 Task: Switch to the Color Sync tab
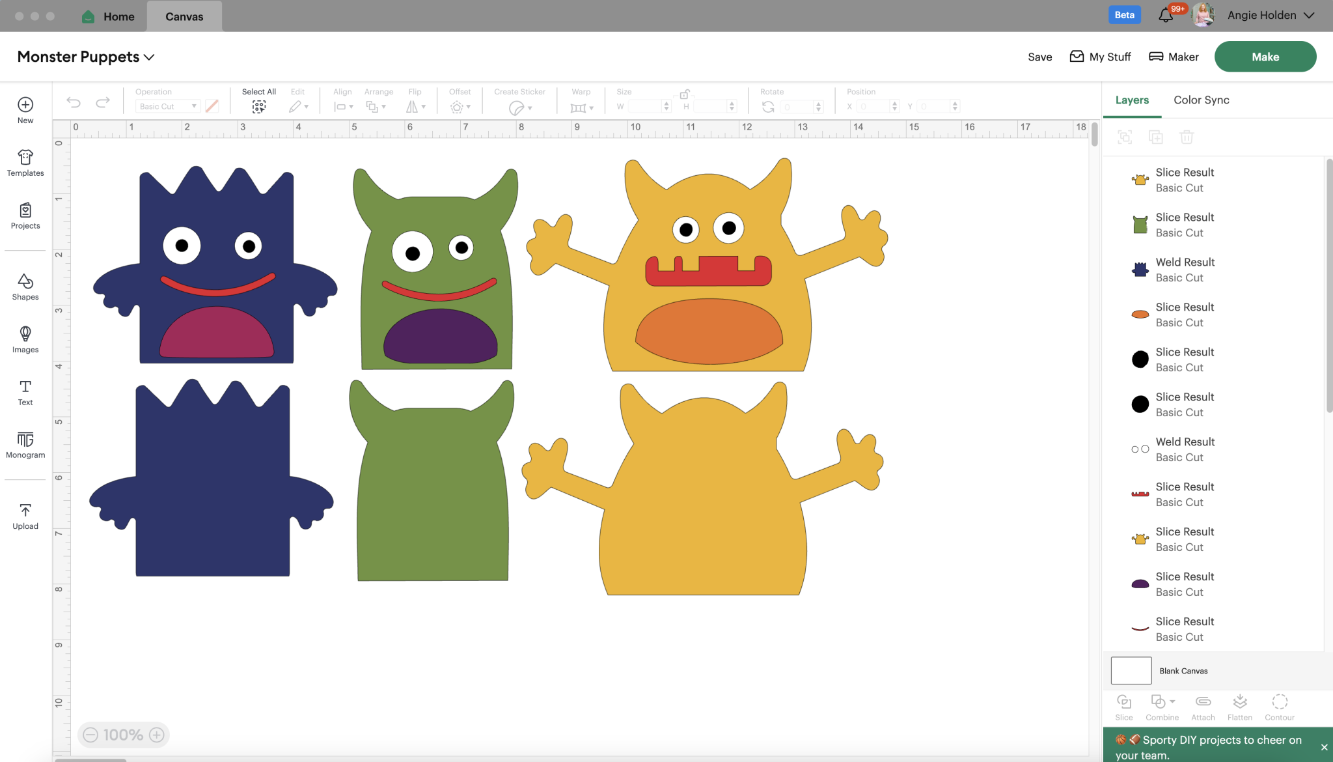coord(1201,100)
